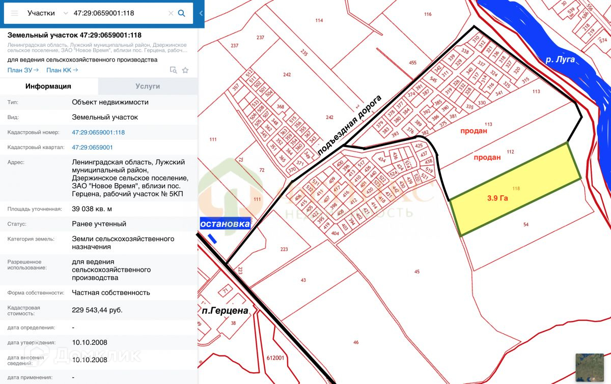
Task: Click parcel number 116 at the map top
Action: coord(428,14)
